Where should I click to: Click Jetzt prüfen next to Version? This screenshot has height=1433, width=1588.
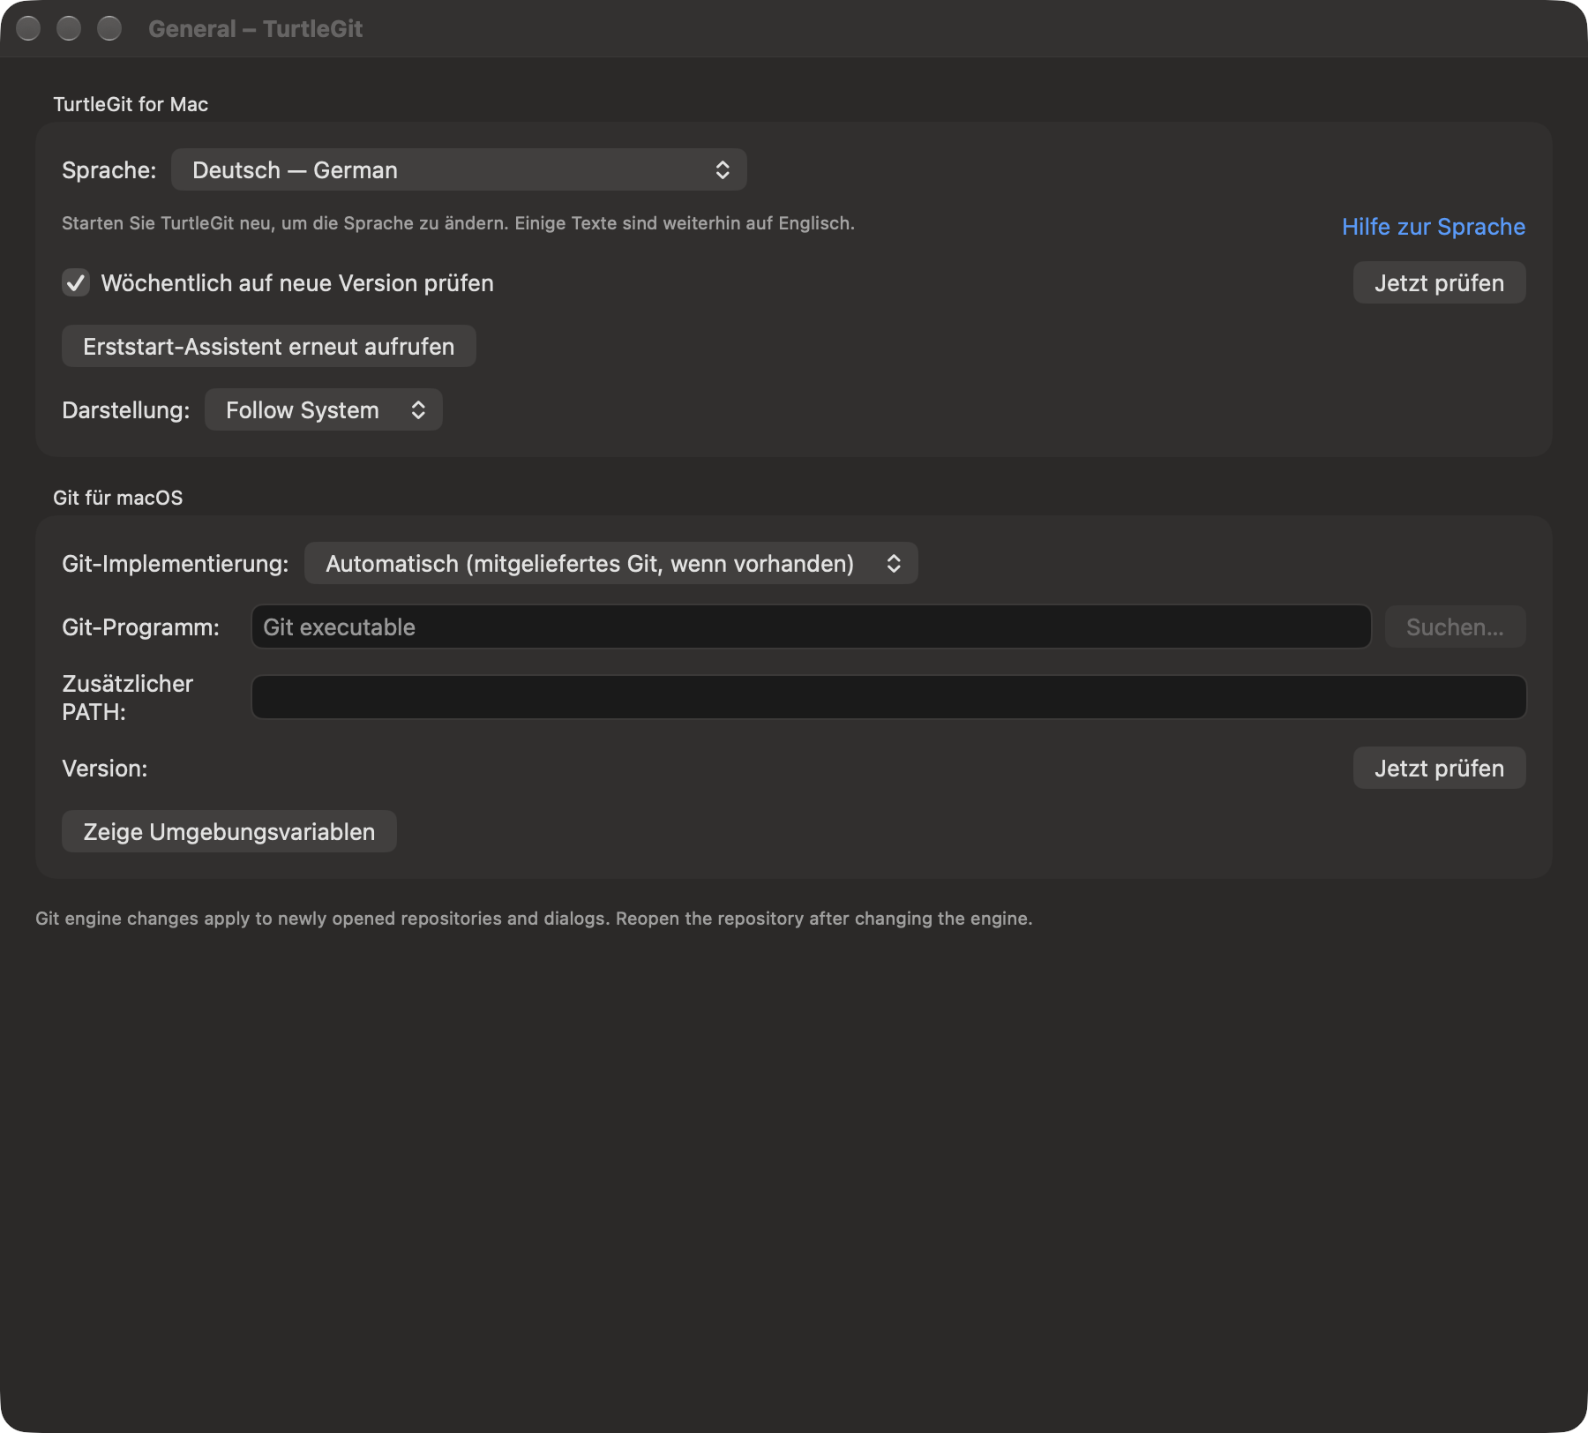click(1439, 768)
